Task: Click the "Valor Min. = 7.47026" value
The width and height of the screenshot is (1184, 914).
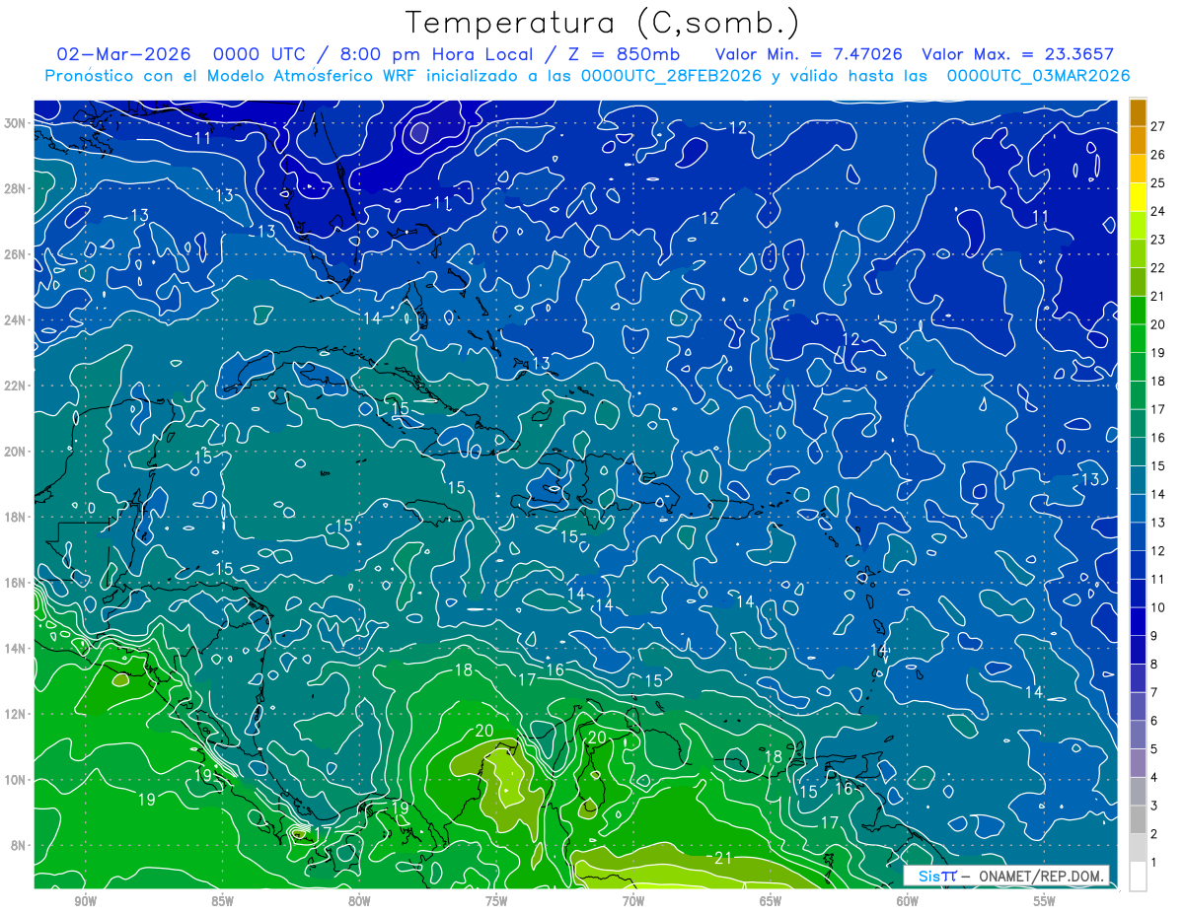Action: pos(809,54)
